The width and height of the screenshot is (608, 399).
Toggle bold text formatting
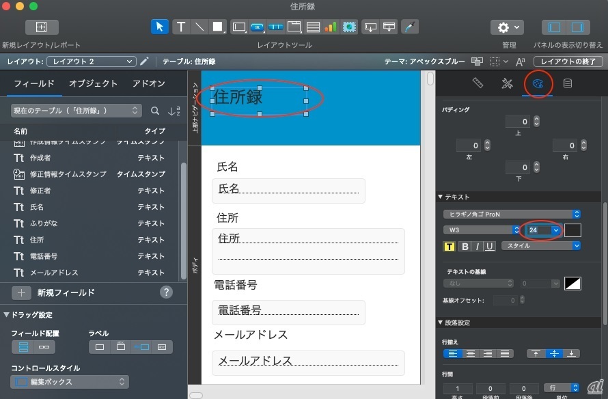(x=465, y=246)
